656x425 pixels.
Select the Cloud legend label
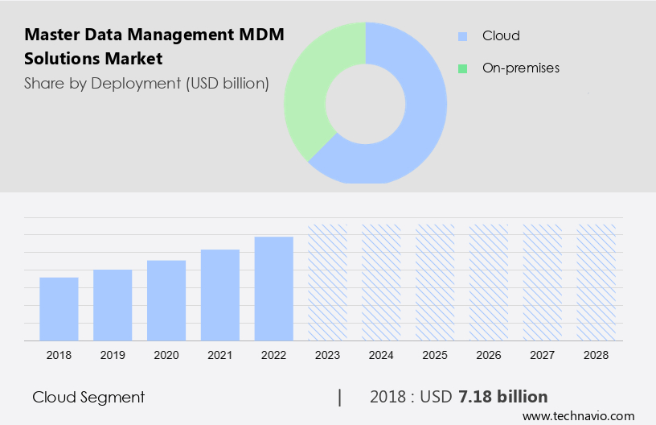[501, 36]
